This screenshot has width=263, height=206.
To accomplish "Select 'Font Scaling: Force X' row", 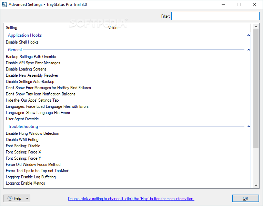I will coord(23,152).
